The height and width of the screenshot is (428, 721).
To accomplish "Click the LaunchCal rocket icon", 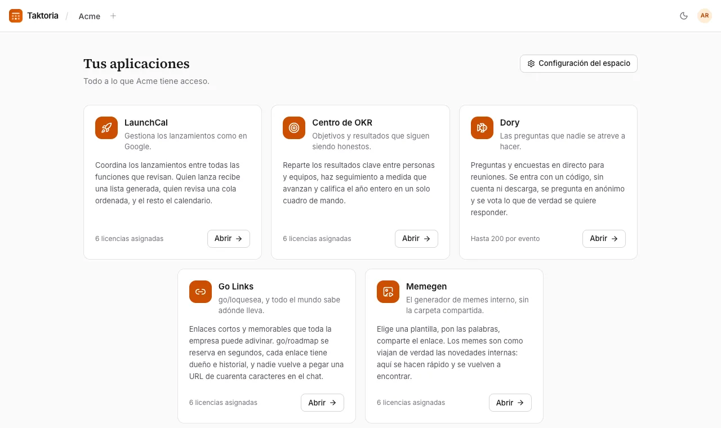I will point(106,128).
